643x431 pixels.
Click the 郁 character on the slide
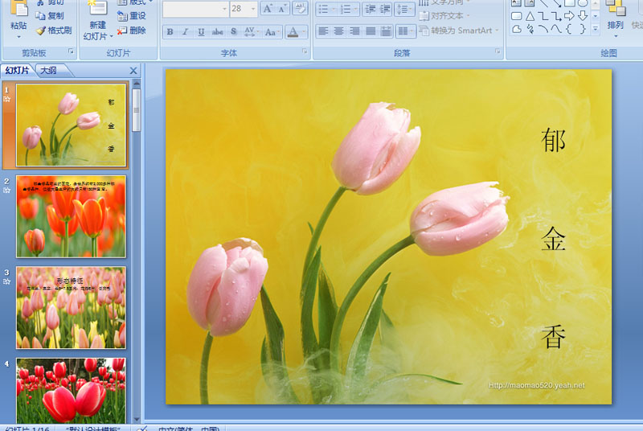553,140
